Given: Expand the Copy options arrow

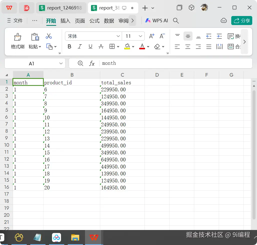Looking at the screenshot, I should pyautogui.click(x=55, y=47).
